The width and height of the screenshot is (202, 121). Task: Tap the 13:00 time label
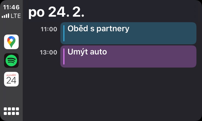[x=48, y=52]
